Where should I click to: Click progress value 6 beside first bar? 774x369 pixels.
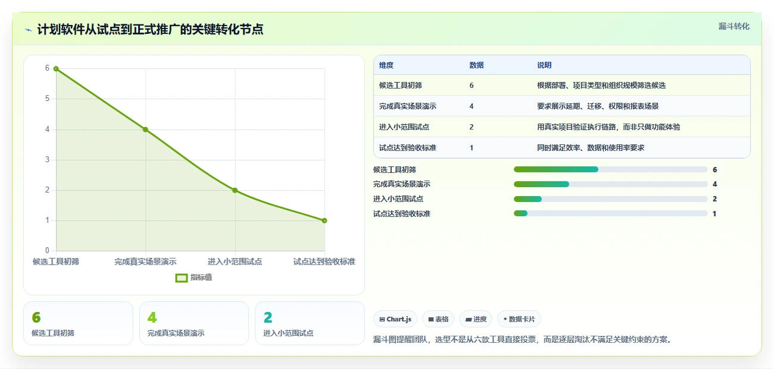pyautogui.click(x=714, y=169)
